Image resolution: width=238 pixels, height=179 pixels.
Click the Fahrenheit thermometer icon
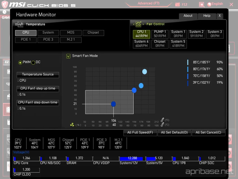[162, 120]
